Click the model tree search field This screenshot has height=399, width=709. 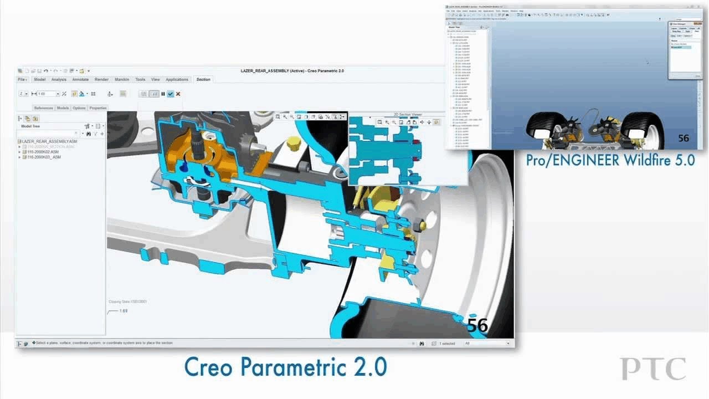pos(48,134)
